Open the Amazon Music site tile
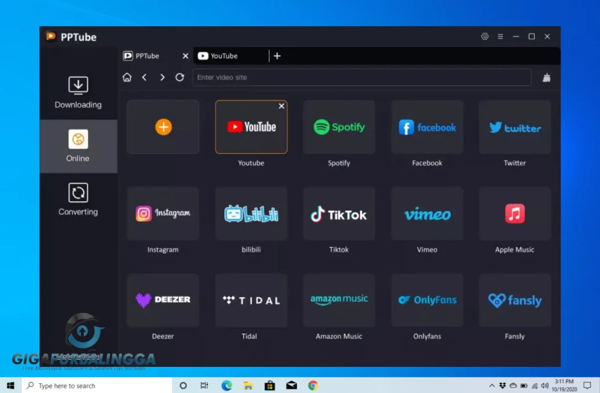The image size is (600, 393). click(x=339, y=301)
